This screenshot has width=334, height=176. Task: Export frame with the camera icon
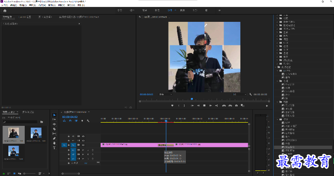[237, 105]
